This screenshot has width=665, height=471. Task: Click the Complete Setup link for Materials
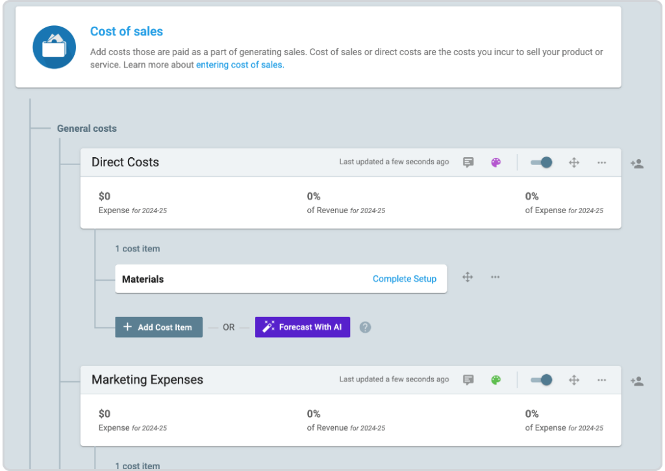[405, 278]
